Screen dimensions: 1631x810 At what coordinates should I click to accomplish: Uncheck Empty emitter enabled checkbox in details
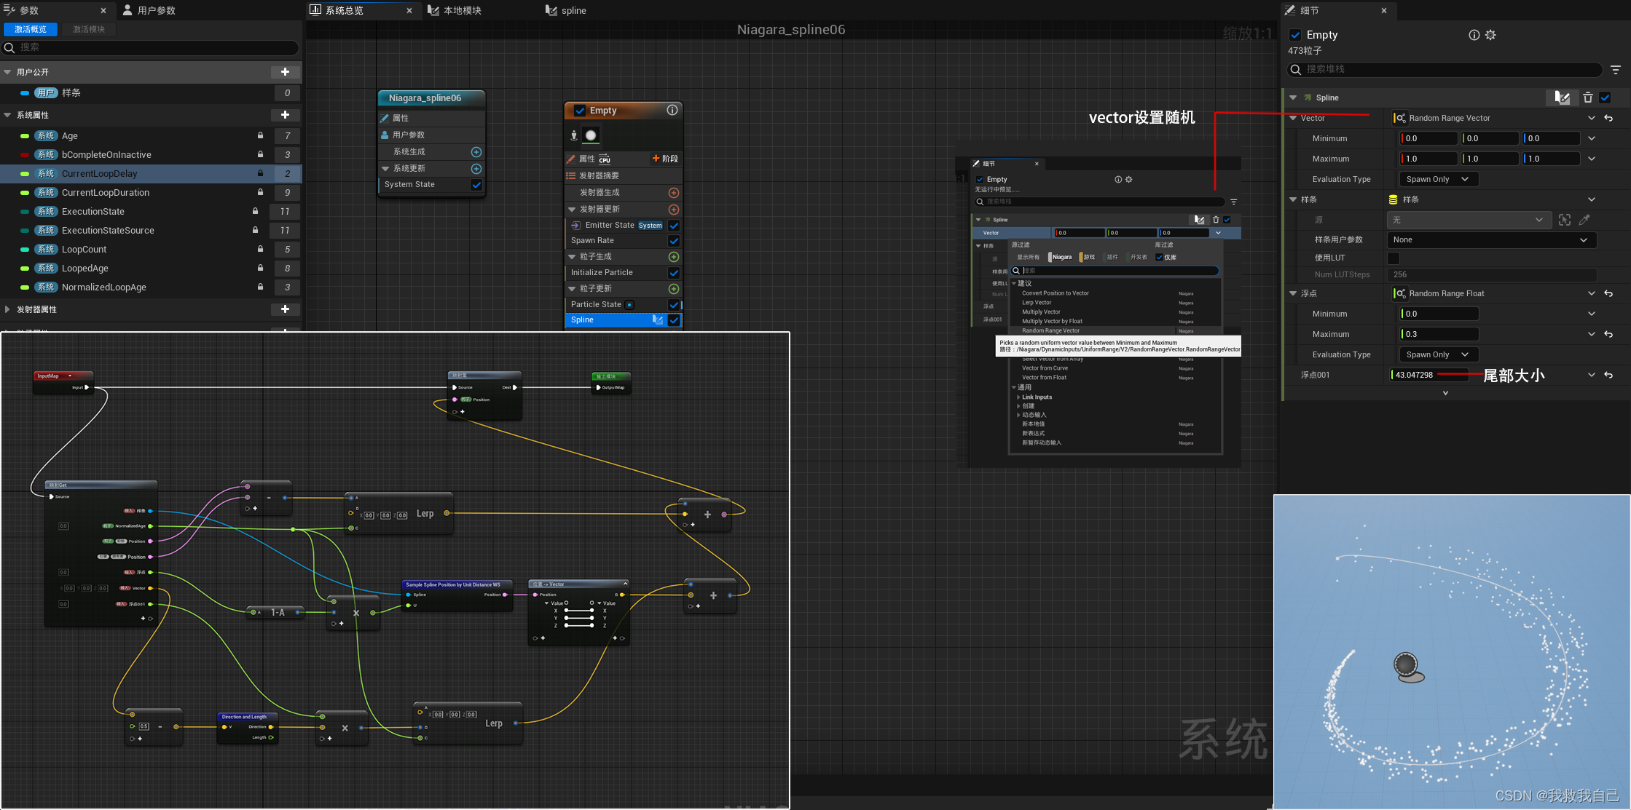[1295, 35]
